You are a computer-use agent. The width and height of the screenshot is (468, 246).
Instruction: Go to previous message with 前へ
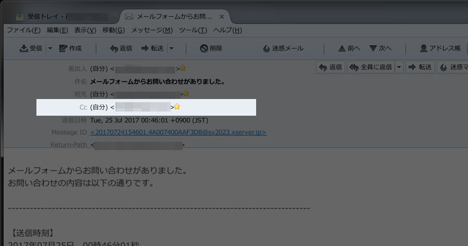click(349, 48)
